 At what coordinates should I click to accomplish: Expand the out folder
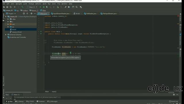click(x=8, y=24)
